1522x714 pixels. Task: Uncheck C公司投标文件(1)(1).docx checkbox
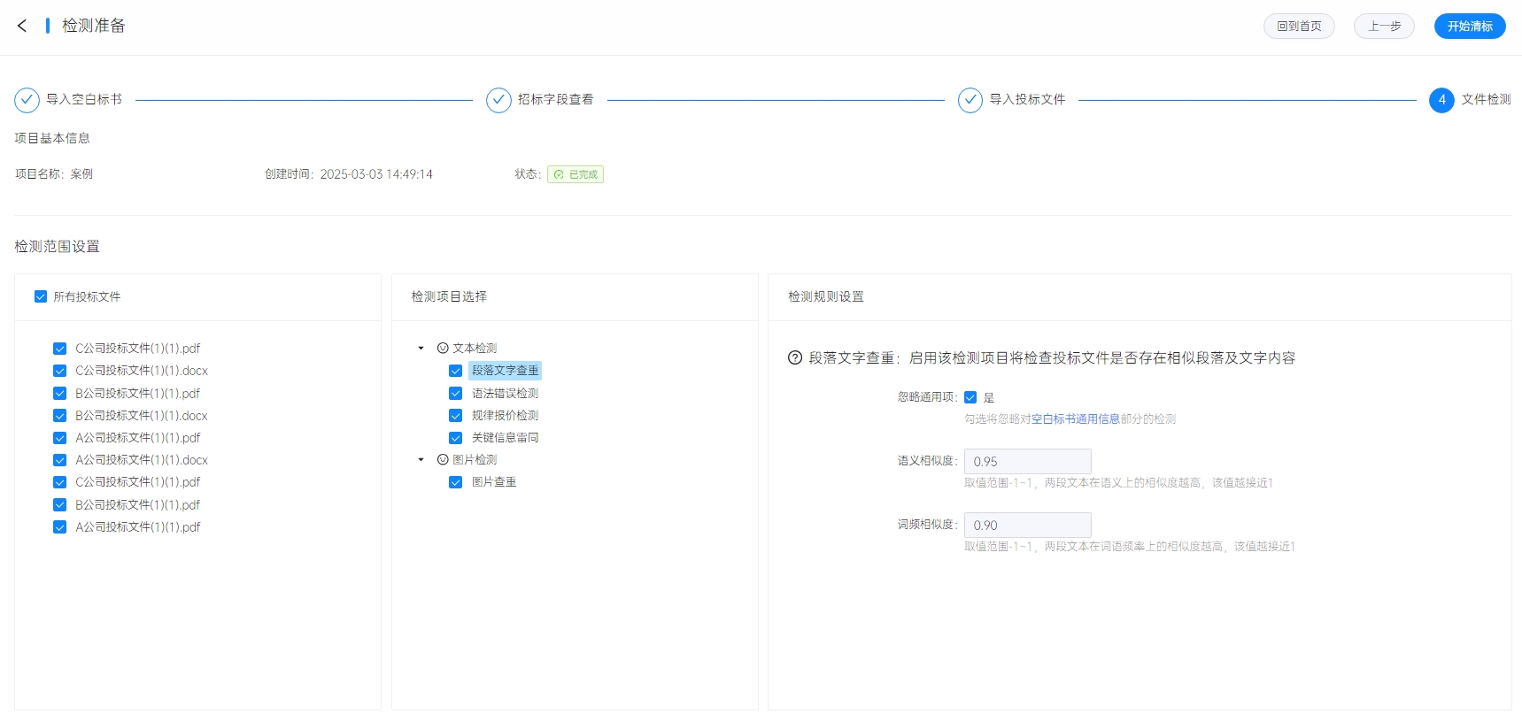coord(59,371)
